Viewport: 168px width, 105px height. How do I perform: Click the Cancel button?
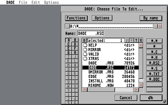point(126,98)
